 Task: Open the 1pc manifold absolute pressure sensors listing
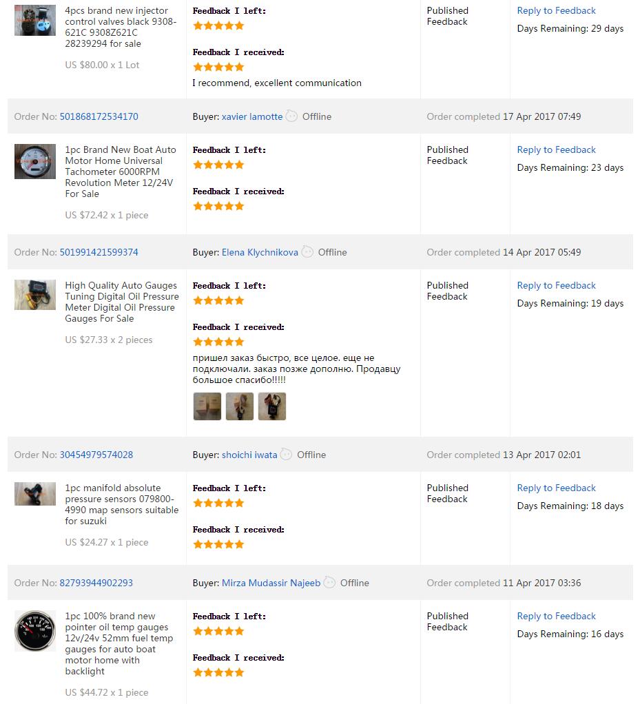coord(121,504)
